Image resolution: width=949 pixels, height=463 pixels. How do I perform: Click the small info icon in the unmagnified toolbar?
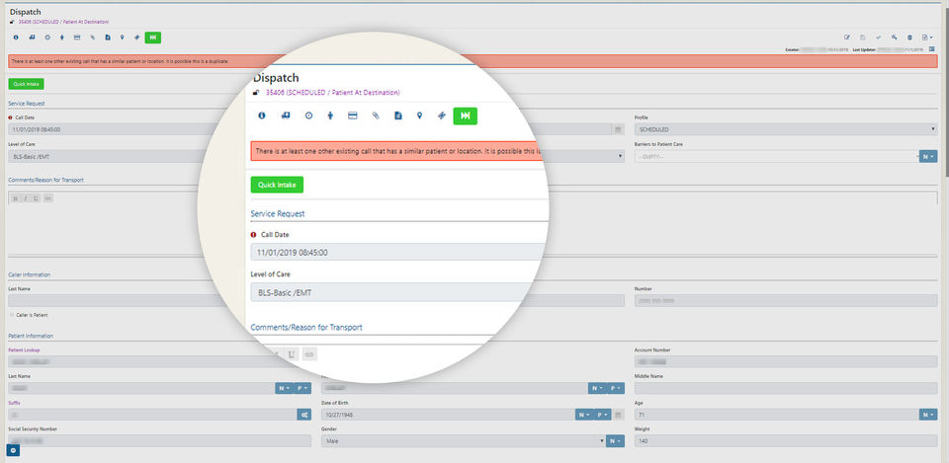(x=16, y=38)
